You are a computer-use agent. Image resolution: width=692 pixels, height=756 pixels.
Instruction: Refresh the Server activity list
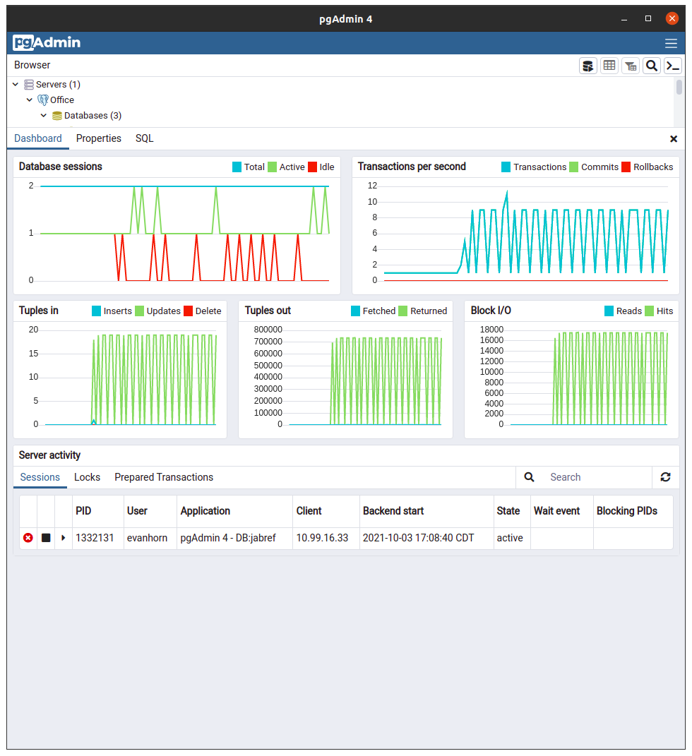665,477
